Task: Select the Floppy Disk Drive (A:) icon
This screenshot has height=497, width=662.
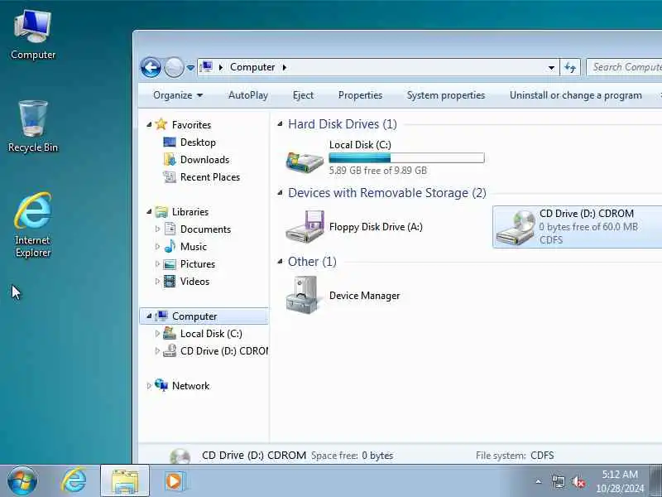Action: (x=305, y=226)
